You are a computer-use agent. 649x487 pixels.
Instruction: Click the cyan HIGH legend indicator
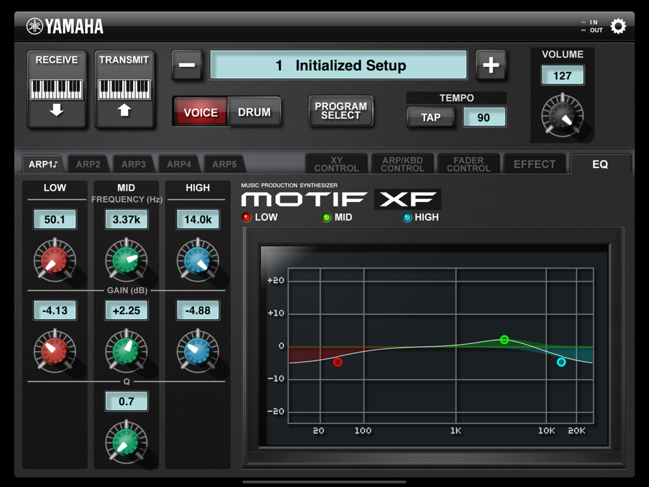click(408, 217)
